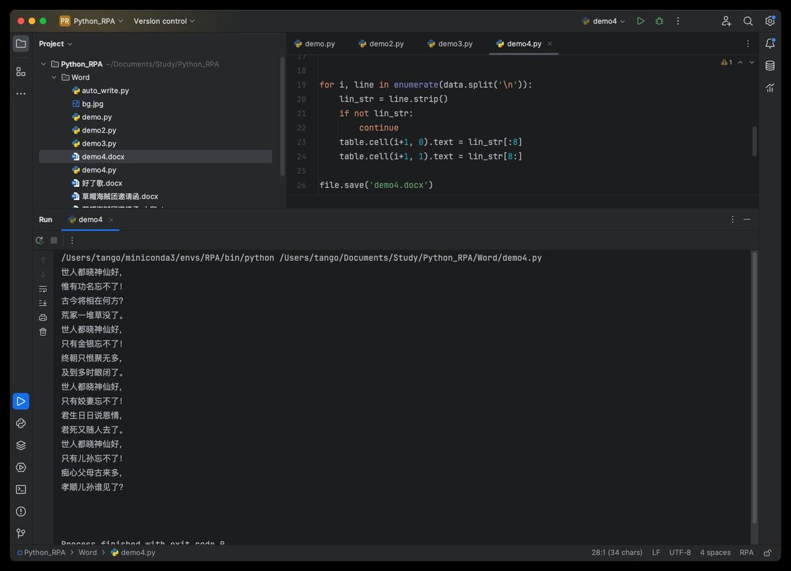Toggle scroll to end of console
The height and width of the screenshot is (571, 791).
coord(43,303)
